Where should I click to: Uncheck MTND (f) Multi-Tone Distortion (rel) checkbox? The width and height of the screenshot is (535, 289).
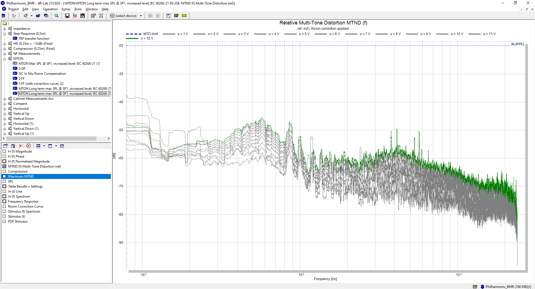click(x=4, y=166)
